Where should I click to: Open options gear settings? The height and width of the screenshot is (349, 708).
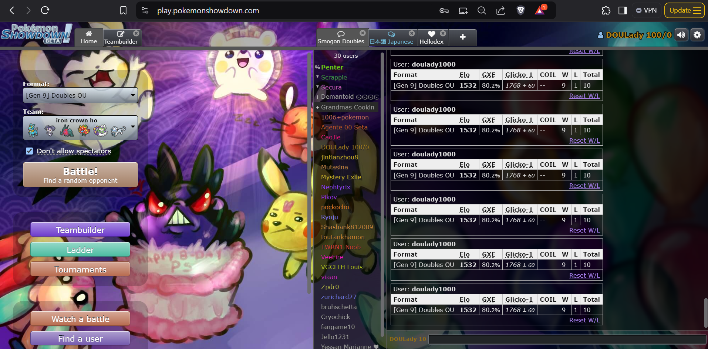697,35
